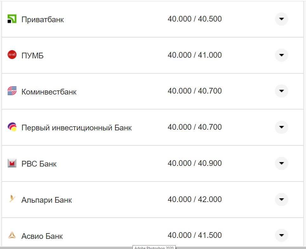Image resolution: width=306 pixels, height=249 pixels.
Task: Click the ПУМБ rate 40.000 / 41.000
Action: (x=195, y=55)
